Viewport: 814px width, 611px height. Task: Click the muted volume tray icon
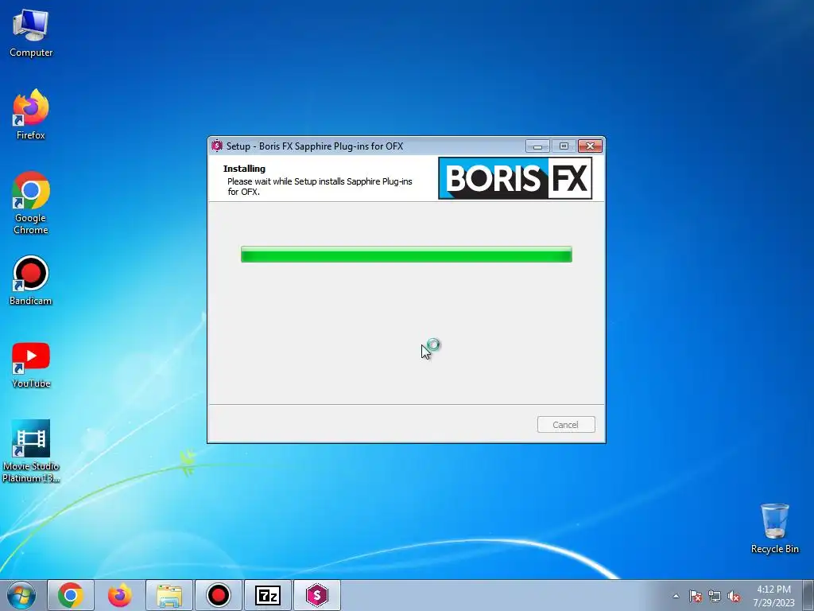coord(734,596)
